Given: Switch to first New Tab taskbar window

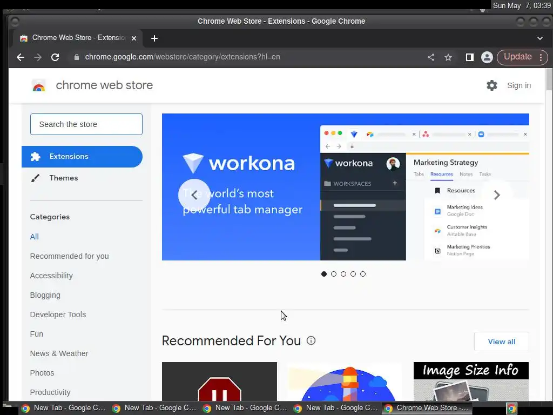Looking at the screenshot, I should (64, 409).
